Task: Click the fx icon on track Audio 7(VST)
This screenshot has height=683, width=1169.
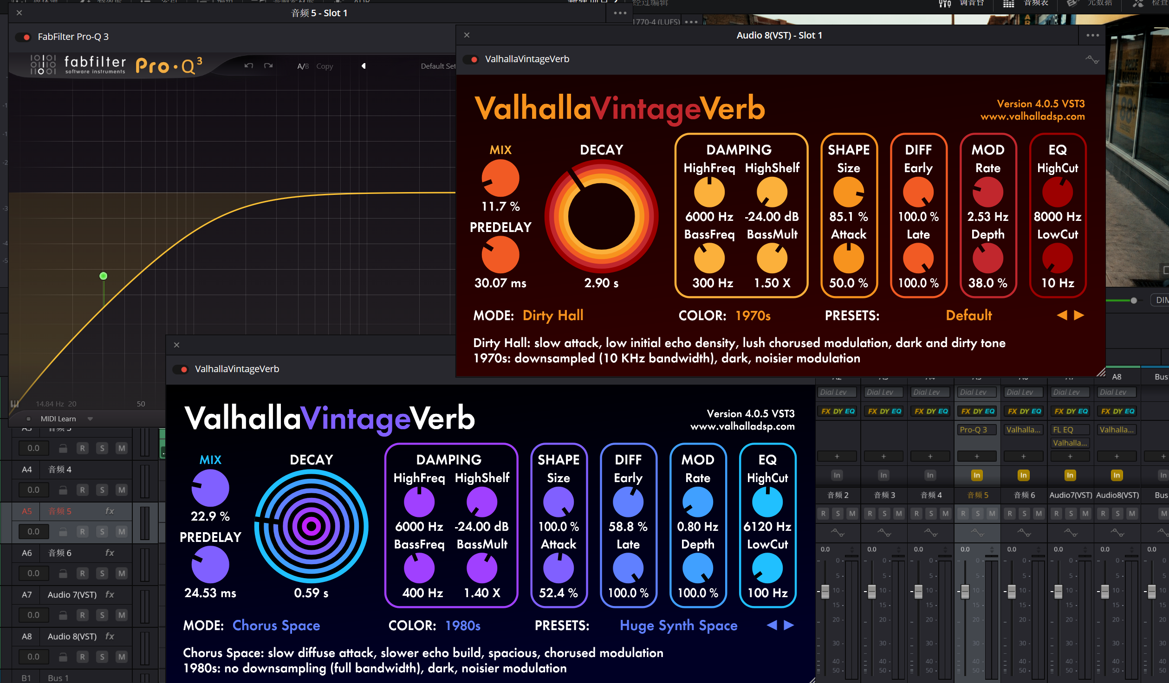Action: click(x=110, y=595)
